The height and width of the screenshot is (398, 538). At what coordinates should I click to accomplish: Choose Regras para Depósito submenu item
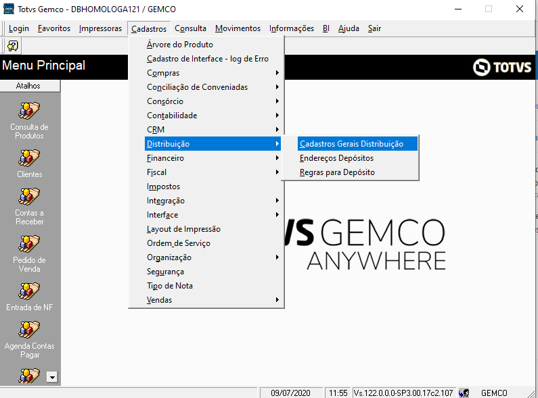357,172
